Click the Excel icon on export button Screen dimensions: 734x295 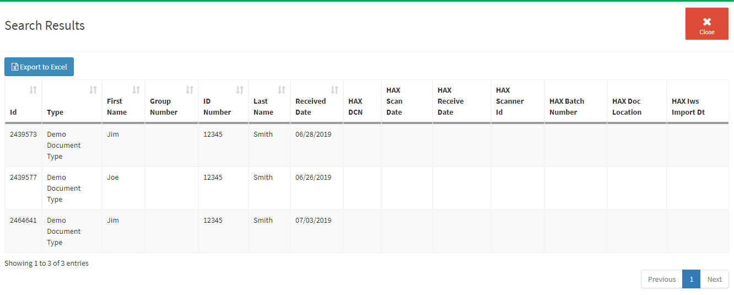coord(15,67)
